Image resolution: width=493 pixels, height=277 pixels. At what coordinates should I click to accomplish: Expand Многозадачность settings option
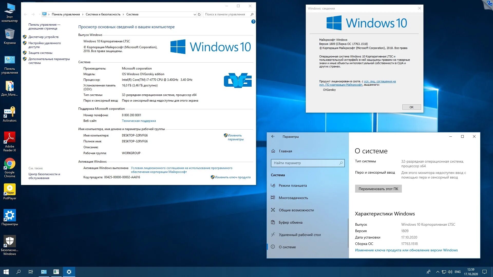pyautogui.click(x=293, y=197)
